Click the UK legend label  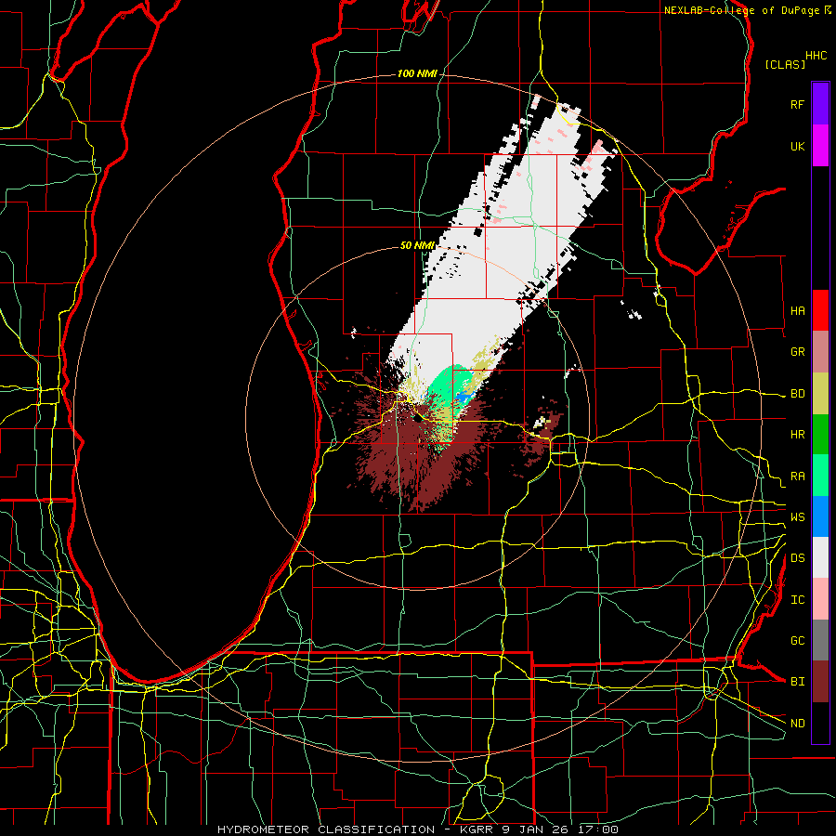coord(797,146)
